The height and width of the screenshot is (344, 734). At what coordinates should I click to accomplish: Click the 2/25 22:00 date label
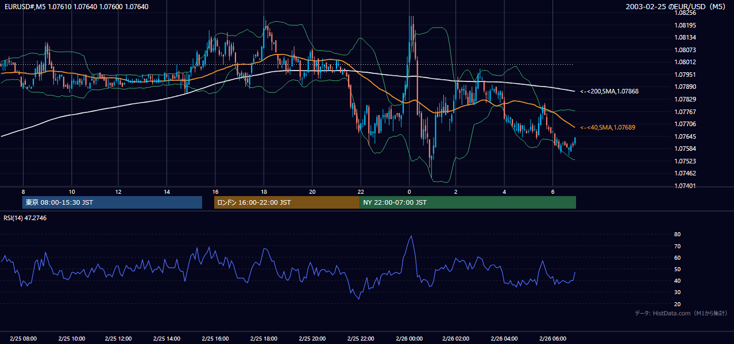coord(360,338)
